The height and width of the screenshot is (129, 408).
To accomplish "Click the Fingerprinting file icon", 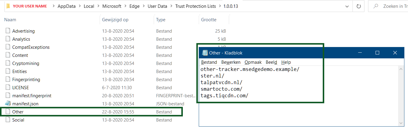I will tap(8, 79).
